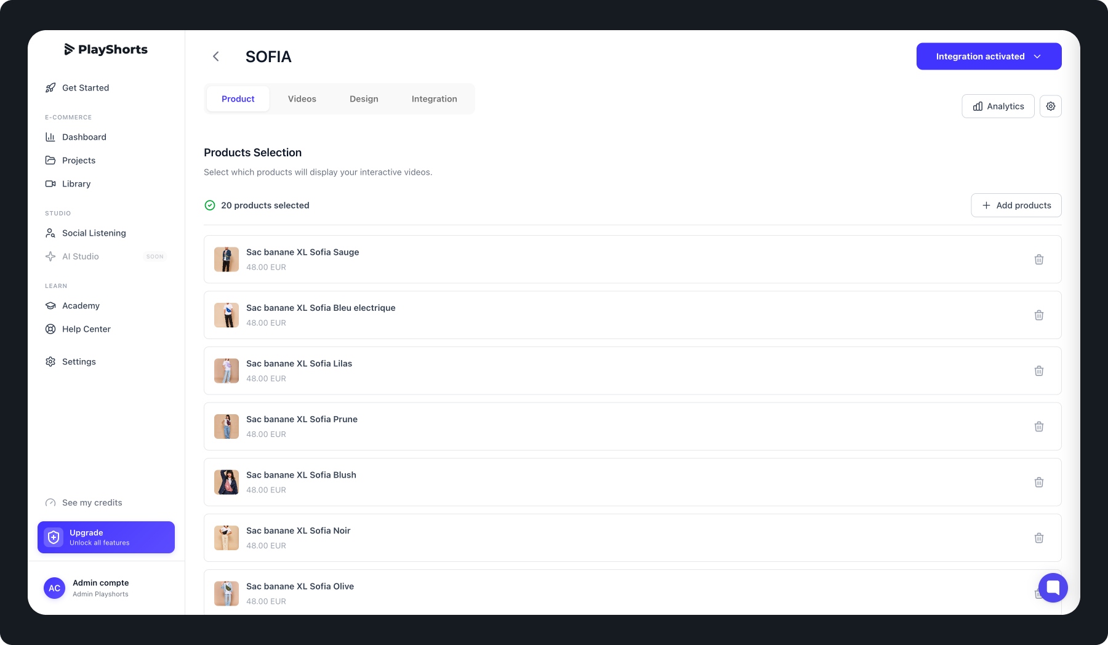This screenshot has height=645, width=1108.
Task: Click the AC user avatar
Action: 55,588
